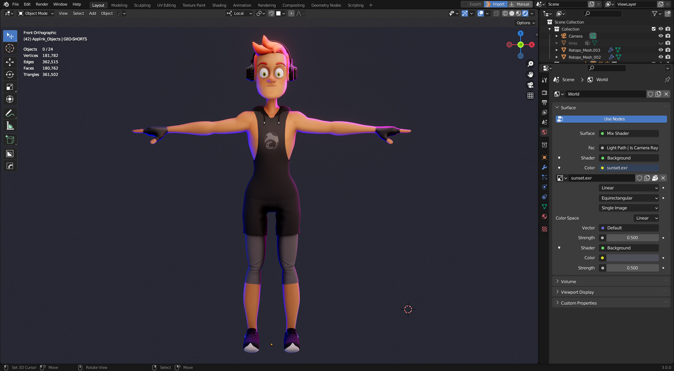Select the Annotate pencil tool
Image resolution: width=674 pixels, height=371 pixels.
coord(10,113)
